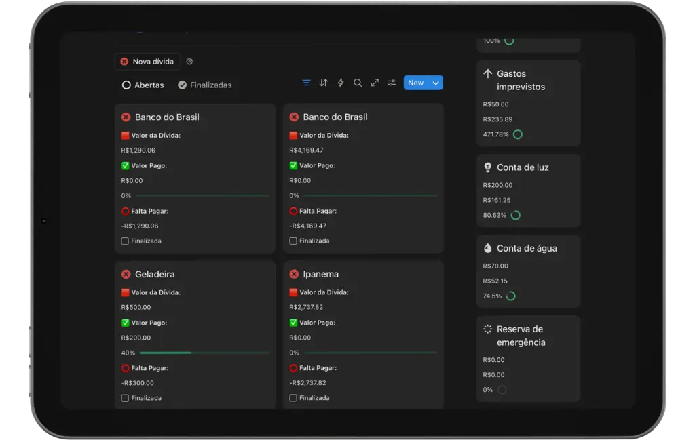Open the Ipanema card title
The height and width of the screenshot is (440, 695).
[x=321, y=274]
